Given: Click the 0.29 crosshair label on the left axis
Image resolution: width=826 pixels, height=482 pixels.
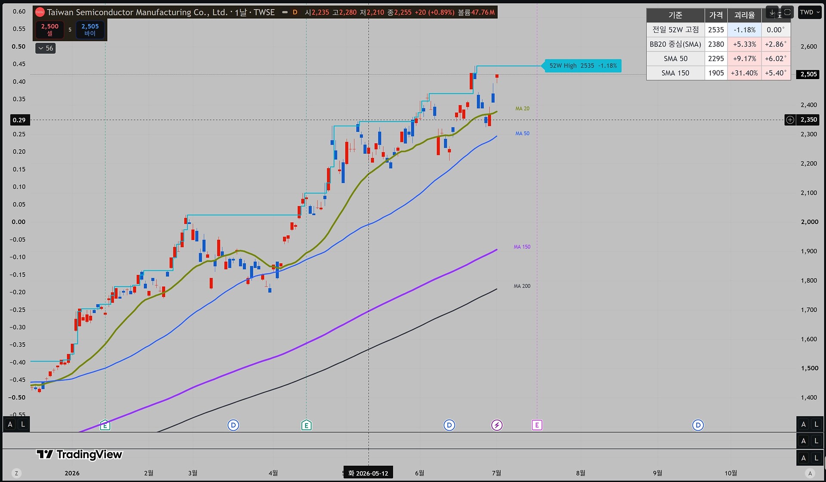Looking at the screenshot, I should 19,120.
